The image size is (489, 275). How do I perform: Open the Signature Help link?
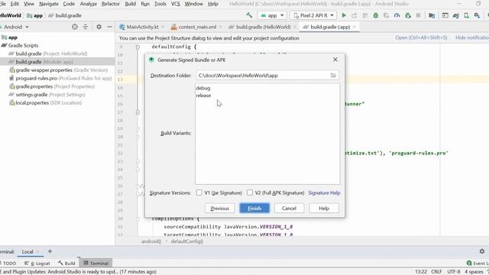click(x=324, y=193)
